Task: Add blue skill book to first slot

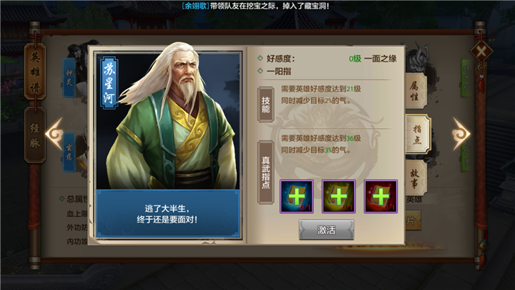Action: point(297,196)
